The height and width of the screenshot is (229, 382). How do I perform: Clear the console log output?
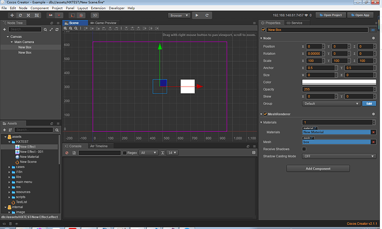(x=67, y=152)
